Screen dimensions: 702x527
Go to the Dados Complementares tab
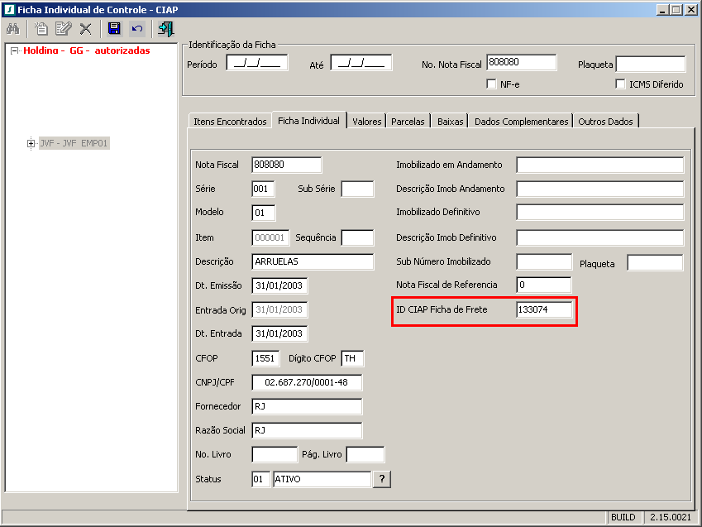(x=522, y=122)
